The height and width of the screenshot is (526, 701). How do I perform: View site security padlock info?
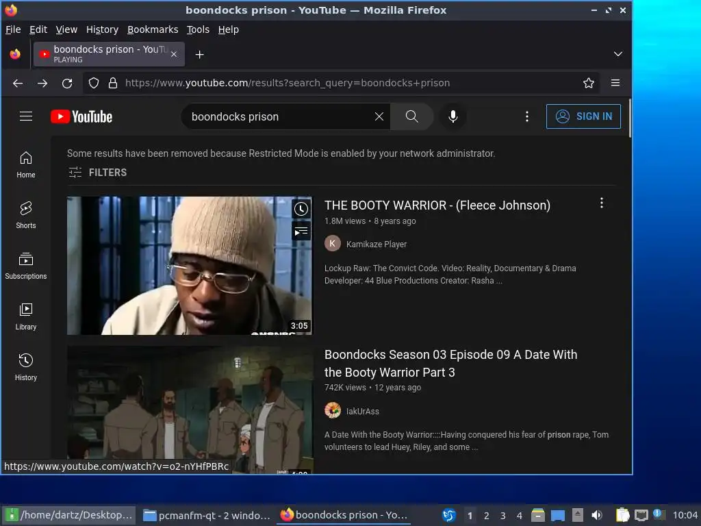[113, 83]
